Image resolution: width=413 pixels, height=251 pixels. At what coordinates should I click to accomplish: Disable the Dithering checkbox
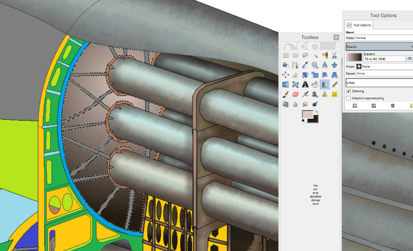tap(349, 91)
